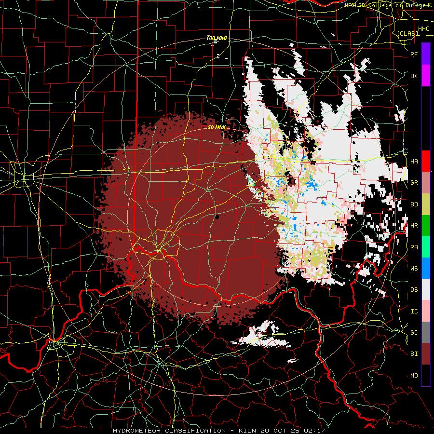The height and width of the screenshot is (434, 434).
Task: Click the RF legend label
Action: coord(414,54)
